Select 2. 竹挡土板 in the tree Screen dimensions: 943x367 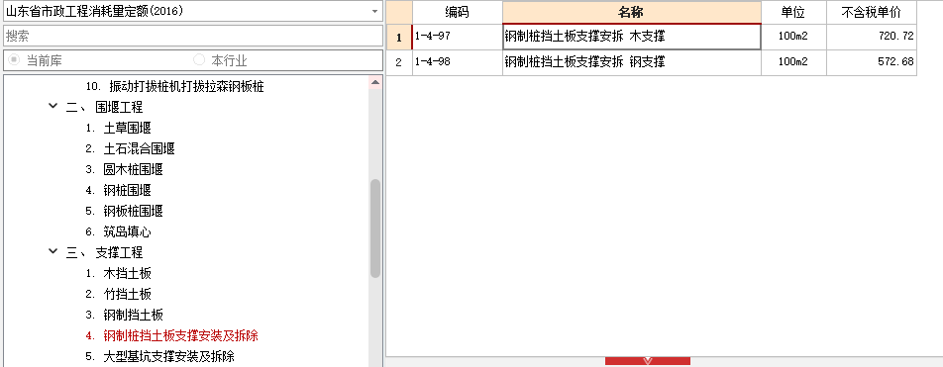coord(118,295)
